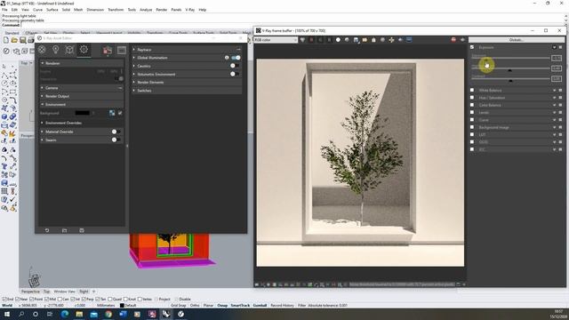569x320 pixels.
Task: Toggle Gumball in the status bar
Action: (x=260, y=306)
